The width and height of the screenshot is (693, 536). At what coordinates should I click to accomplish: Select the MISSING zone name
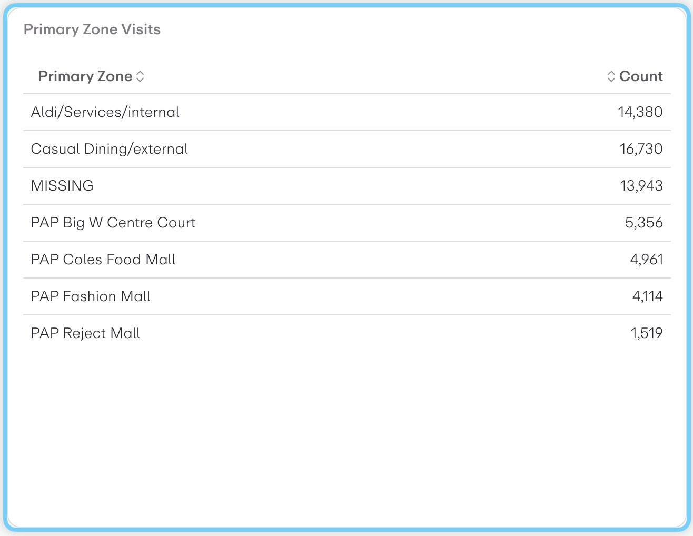click(x=62, y=186)
